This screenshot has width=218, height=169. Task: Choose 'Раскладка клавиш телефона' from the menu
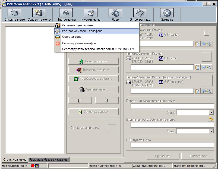click(x=97, y=31)
